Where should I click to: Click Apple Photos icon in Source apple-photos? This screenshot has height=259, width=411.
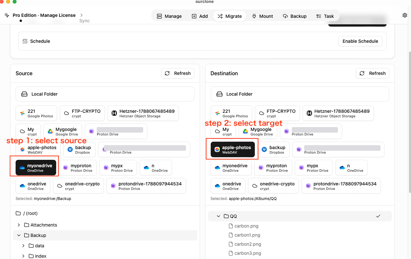tap(22, 149)
